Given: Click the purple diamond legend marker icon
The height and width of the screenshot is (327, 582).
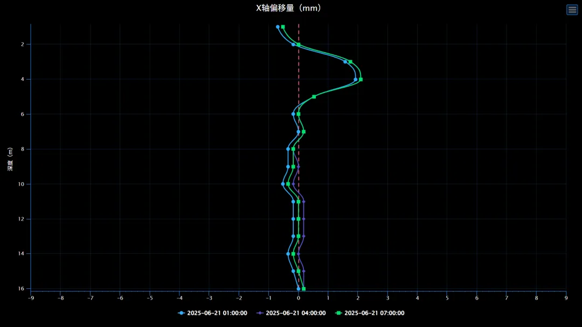Looking at the screenshot, I should (x=261, y=313).
